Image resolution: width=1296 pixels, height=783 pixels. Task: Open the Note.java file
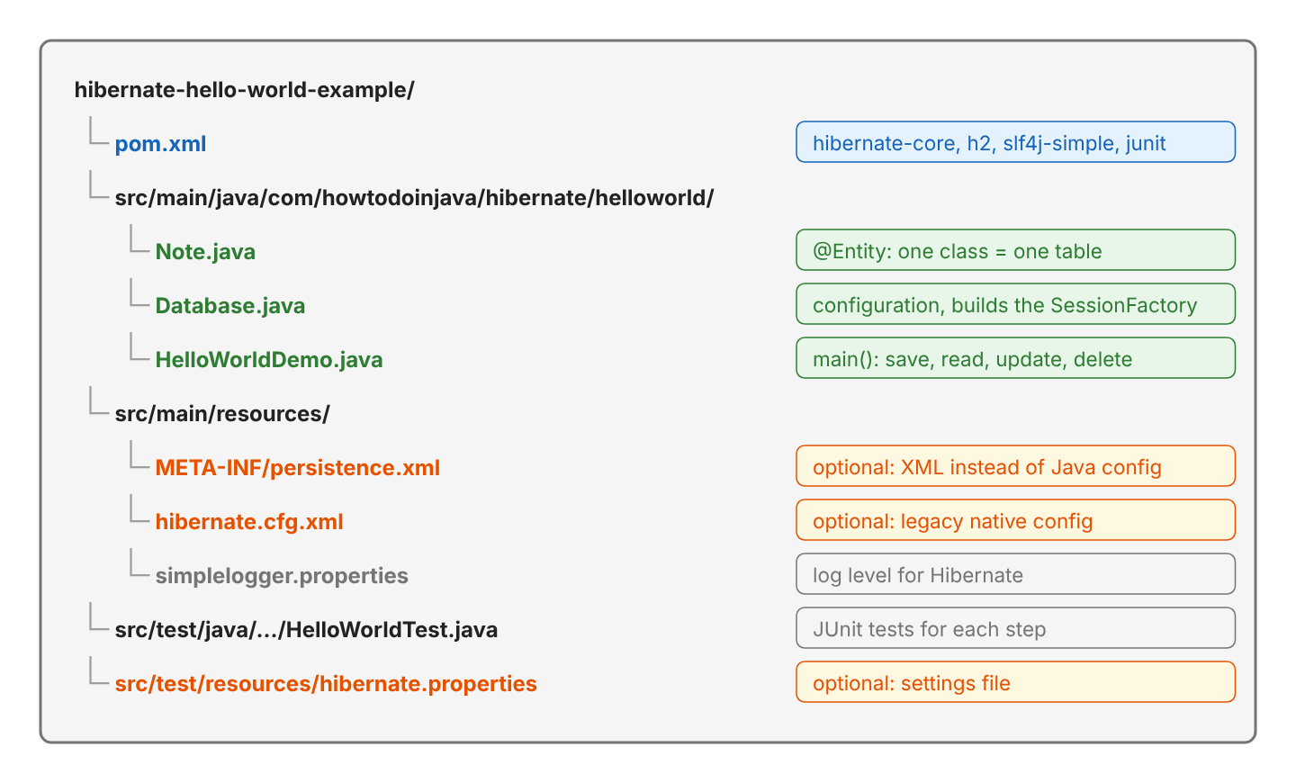point(205,252)
